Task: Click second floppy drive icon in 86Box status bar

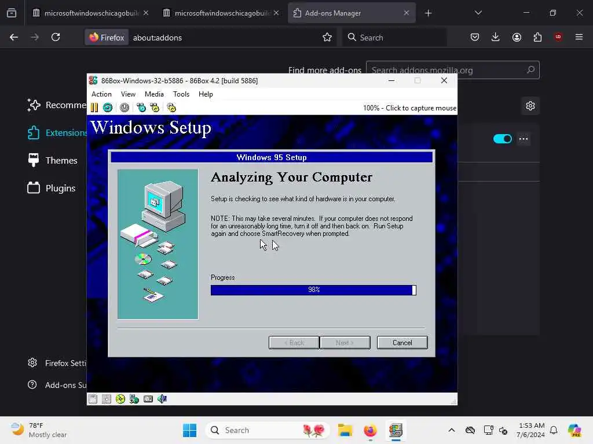Action: click(107, 399)
